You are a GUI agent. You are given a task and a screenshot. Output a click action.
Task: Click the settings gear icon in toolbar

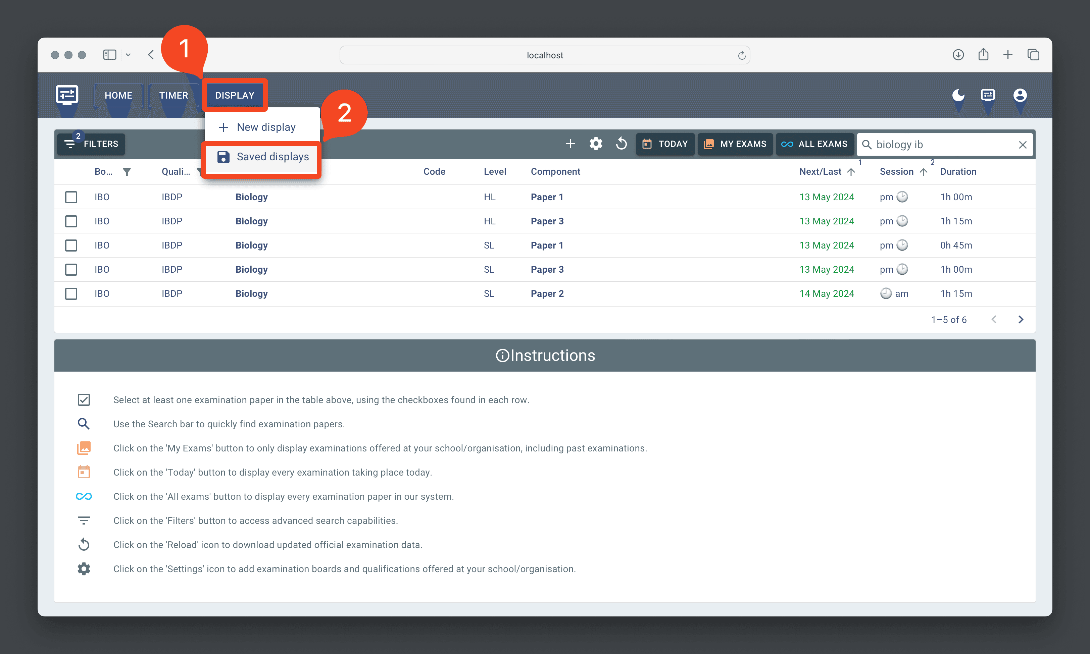tap(596, 144)
